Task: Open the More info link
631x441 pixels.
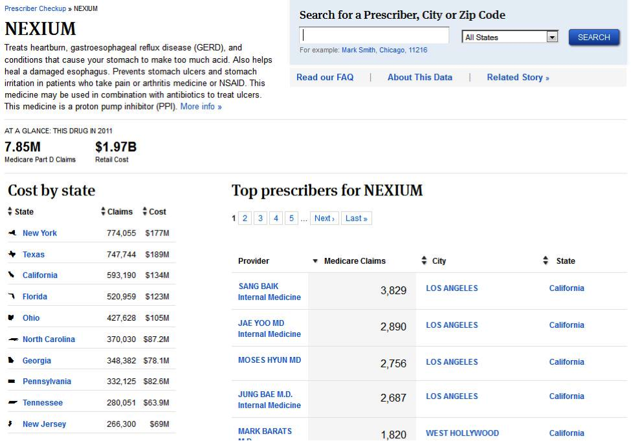Action: coord(201,107)
